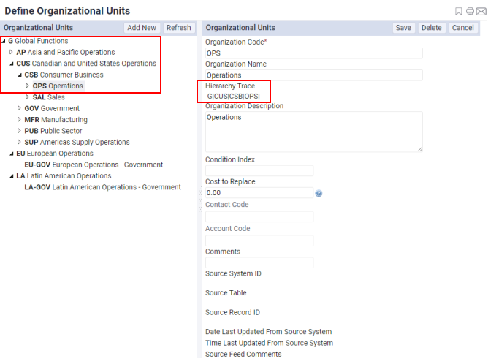This screenshot has width=488, height=359.
Task: Open the Cost to Replace help icon
Action: coord(319,193)
